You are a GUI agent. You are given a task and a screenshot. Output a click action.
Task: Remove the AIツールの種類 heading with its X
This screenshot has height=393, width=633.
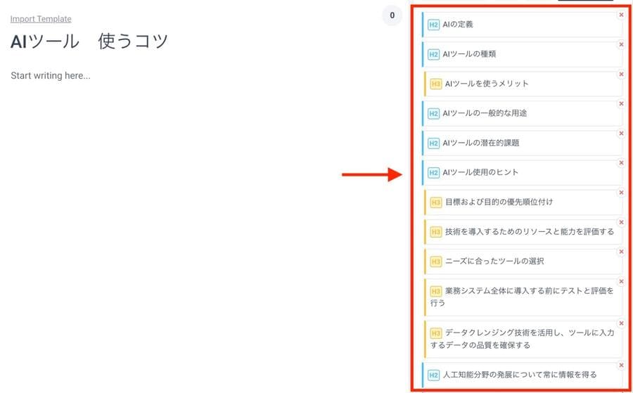point(621,45)
